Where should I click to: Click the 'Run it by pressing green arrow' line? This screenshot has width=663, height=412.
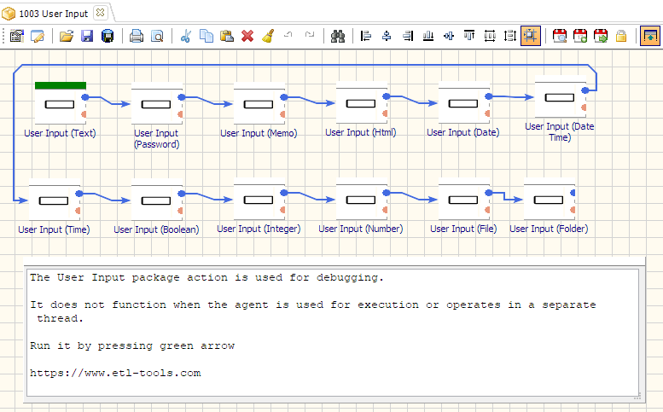coord(132,345)
